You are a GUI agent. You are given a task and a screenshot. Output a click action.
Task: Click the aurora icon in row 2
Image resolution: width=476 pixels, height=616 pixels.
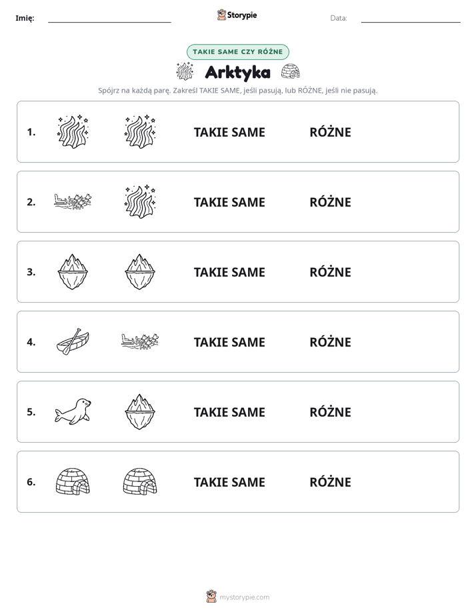(140, 201)
